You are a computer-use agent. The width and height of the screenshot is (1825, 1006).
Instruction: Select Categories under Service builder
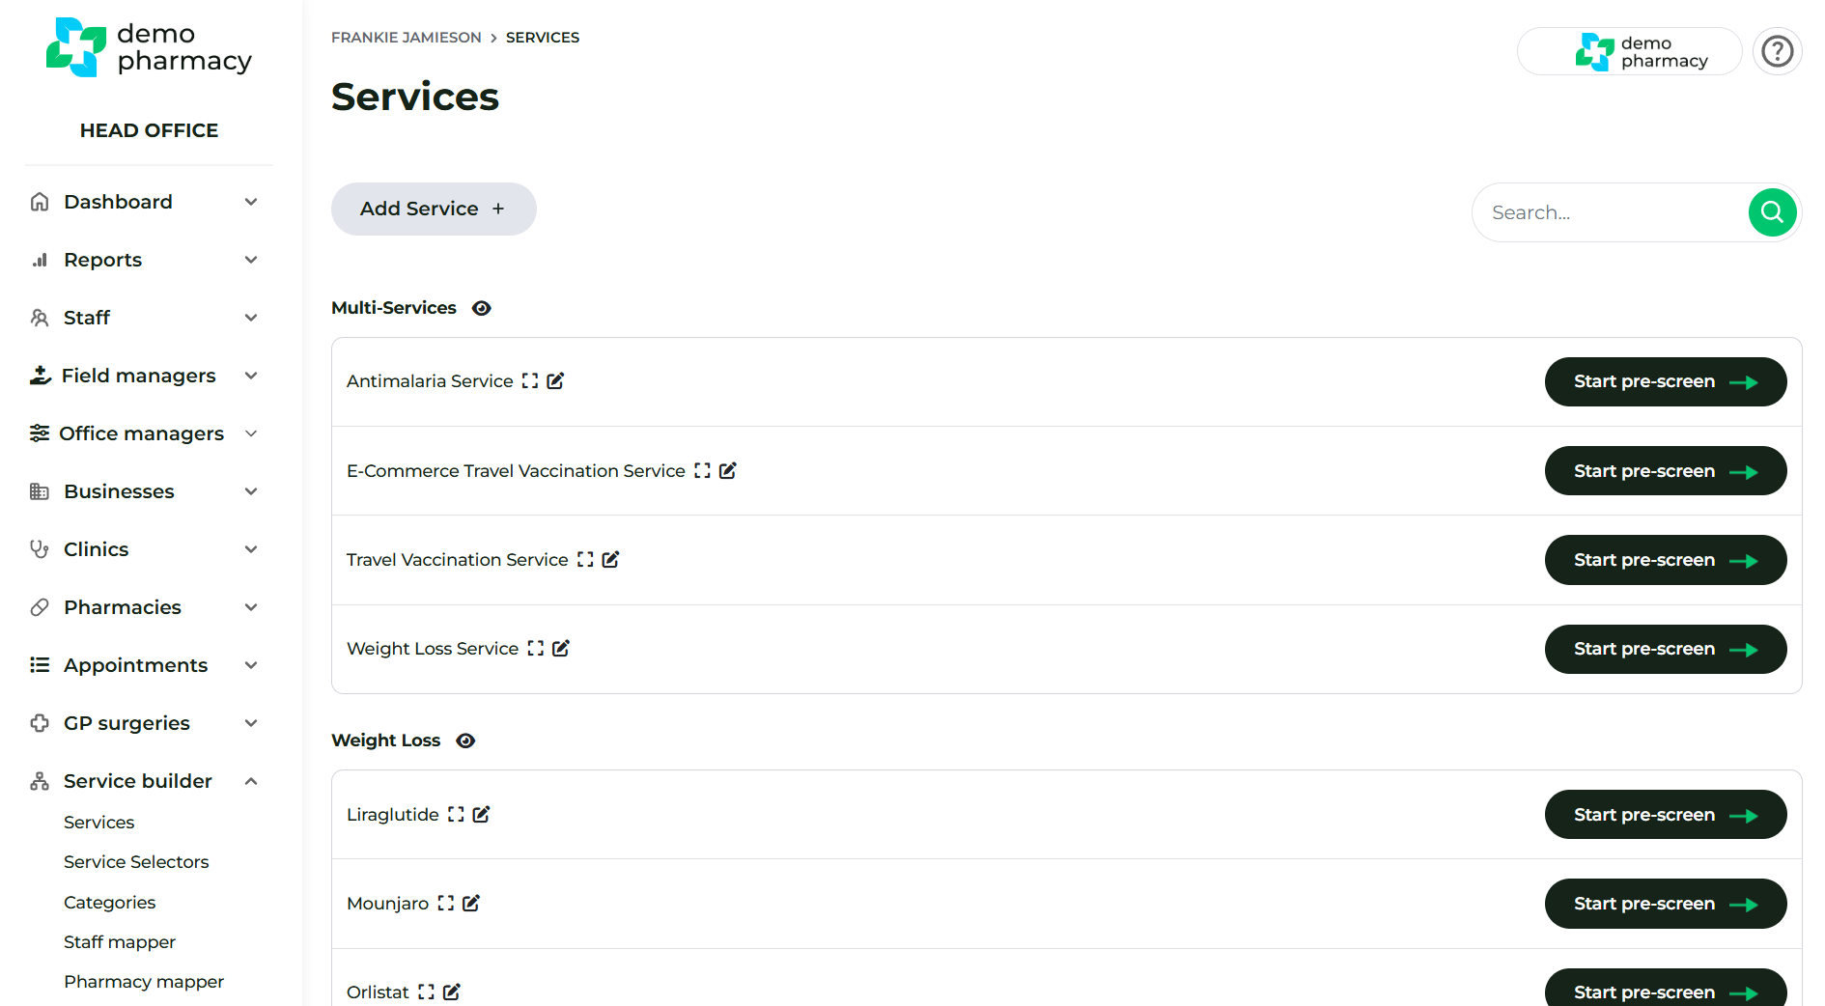coord(109,903)
